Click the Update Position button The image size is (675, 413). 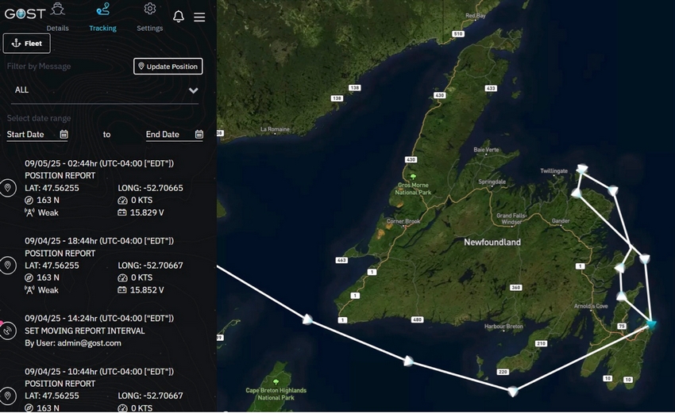pos(168,67)
